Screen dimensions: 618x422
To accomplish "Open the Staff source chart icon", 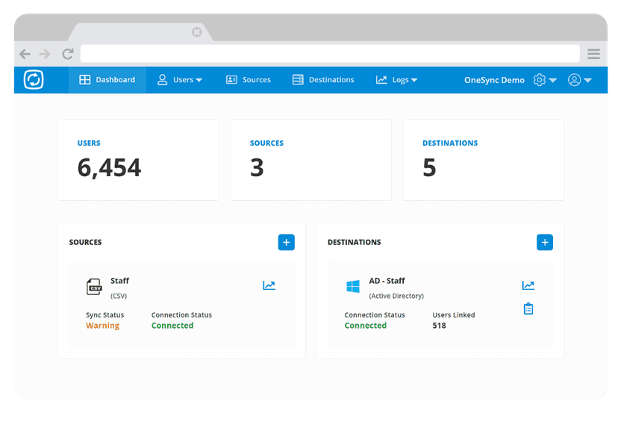I will pos(269,285).
